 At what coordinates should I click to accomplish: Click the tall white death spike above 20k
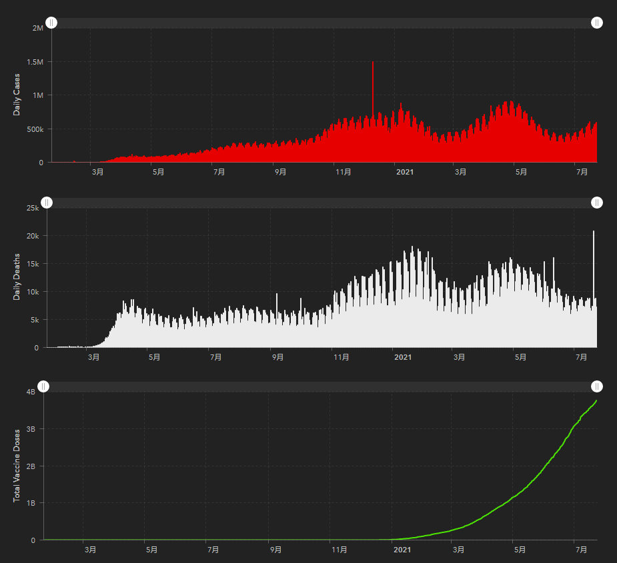pos(594,263)
